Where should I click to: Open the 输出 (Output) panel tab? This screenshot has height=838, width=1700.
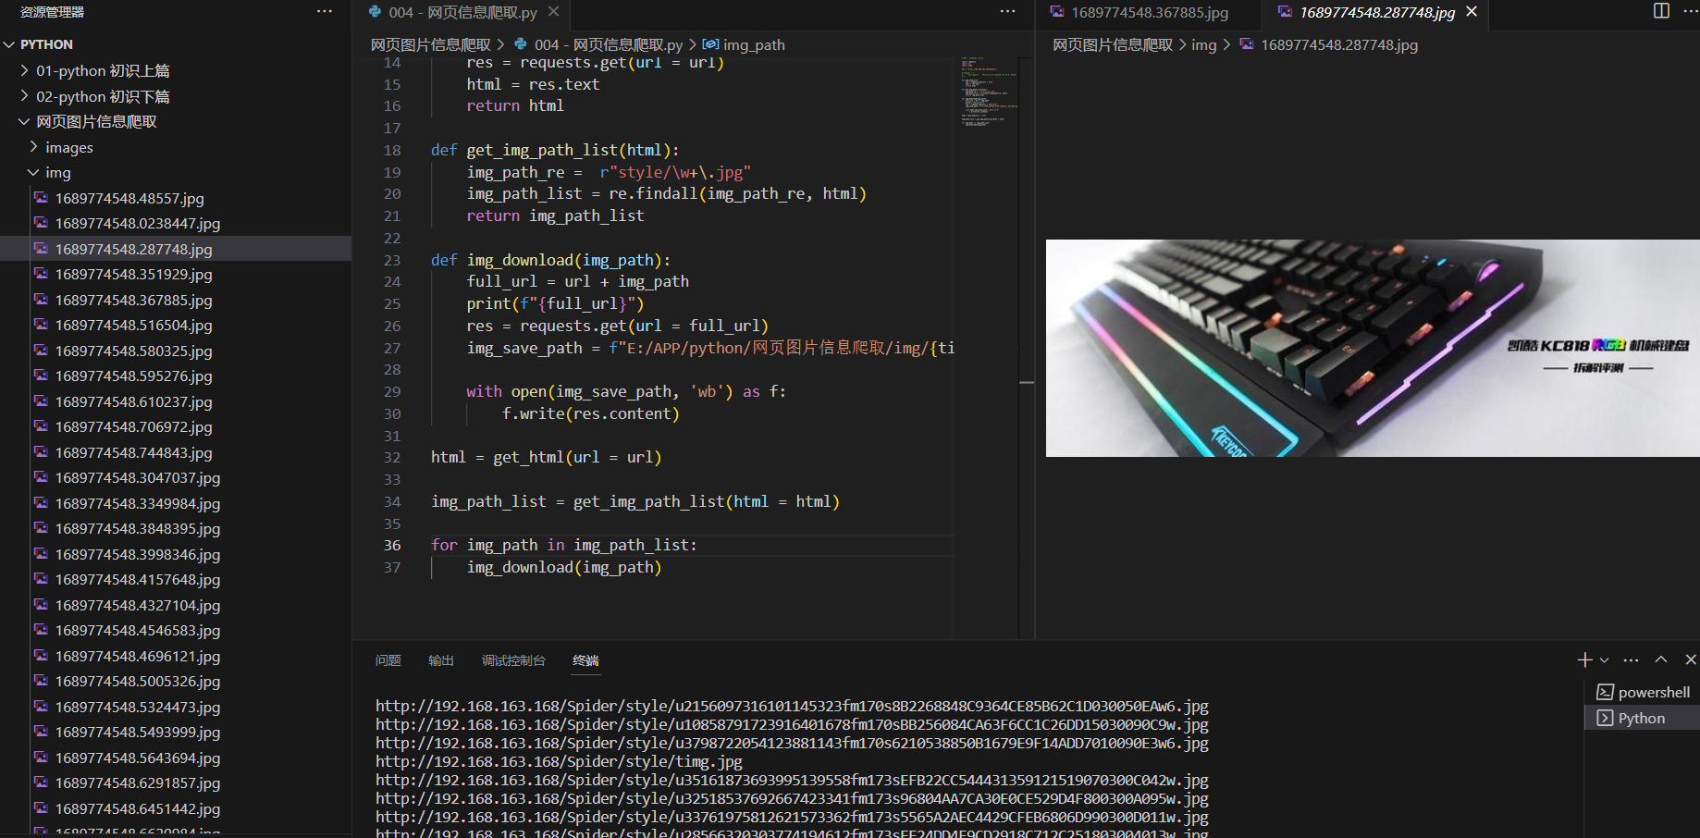(441, 660)
